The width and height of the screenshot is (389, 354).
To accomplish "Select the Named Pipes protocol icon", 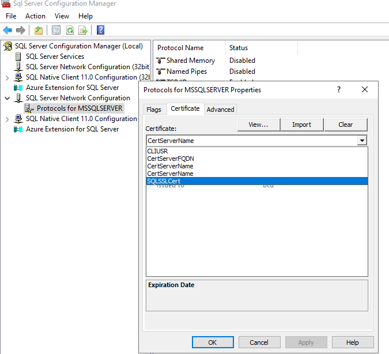I will [160, 71].
